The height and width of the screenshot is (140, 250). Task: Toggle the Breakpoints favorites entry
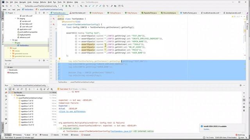point(12,73)
